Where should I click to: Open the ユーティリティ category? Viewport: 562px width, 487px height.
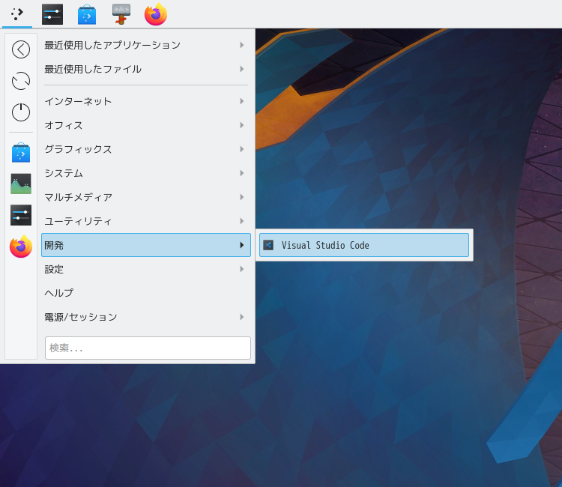coord(146,221)
